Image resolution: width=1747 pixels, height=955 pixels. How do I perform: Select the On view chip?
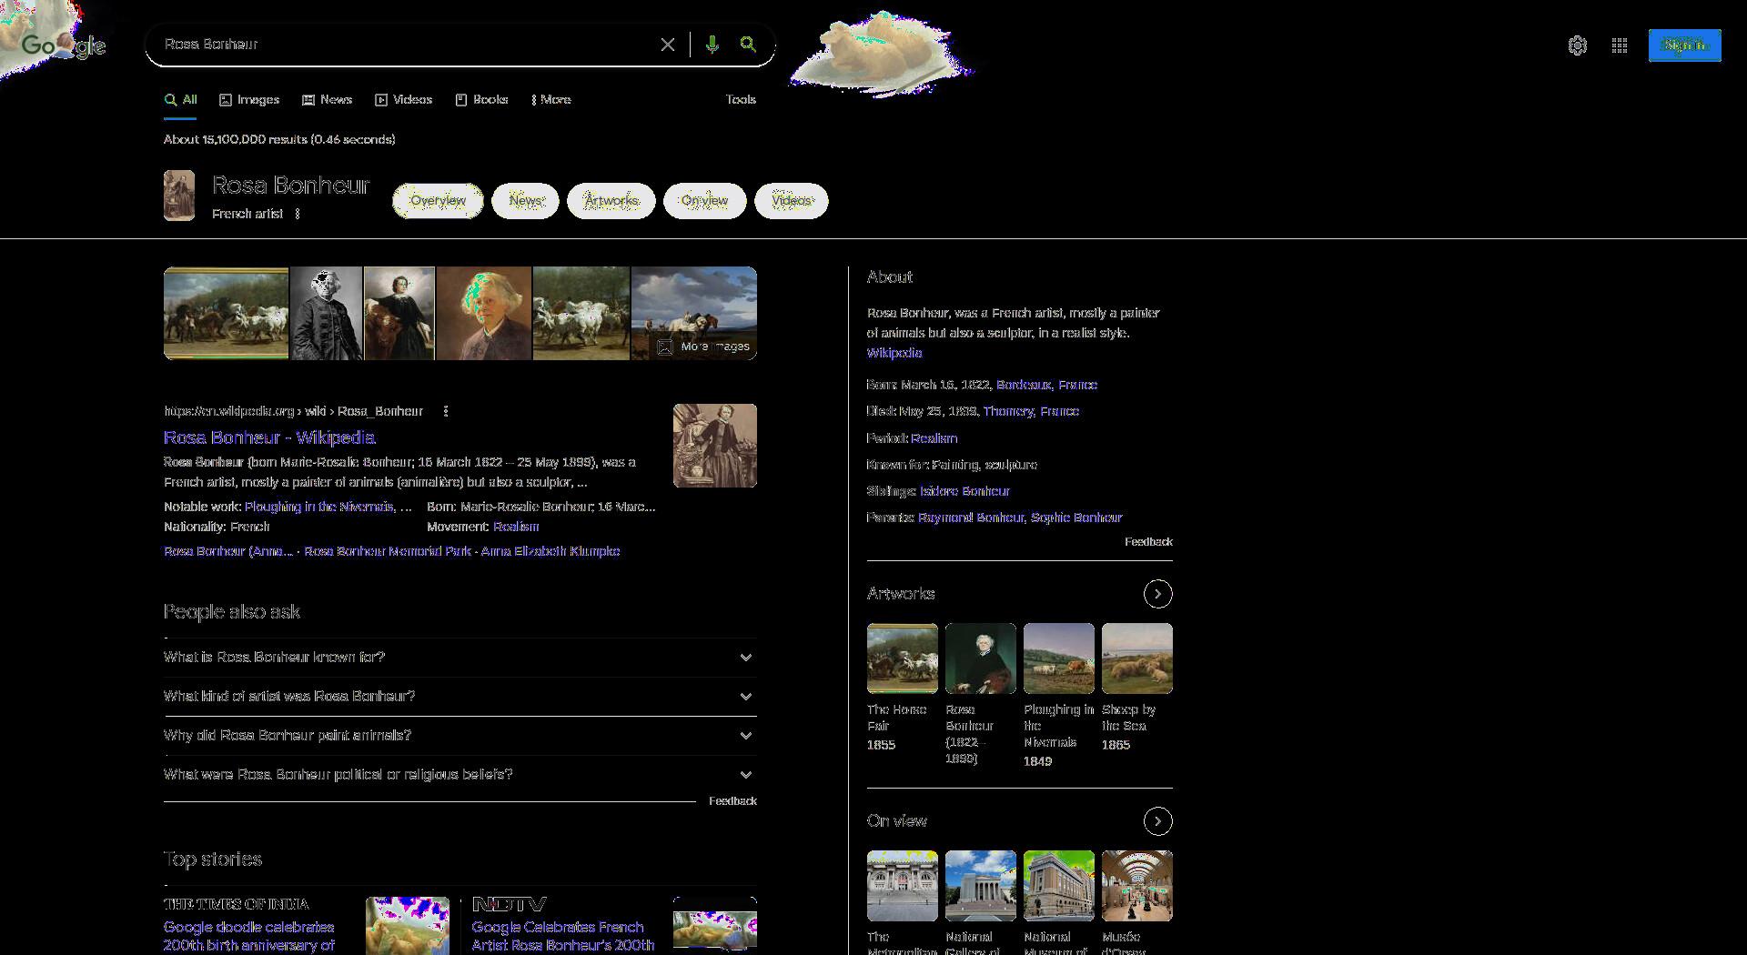(705, 201)
